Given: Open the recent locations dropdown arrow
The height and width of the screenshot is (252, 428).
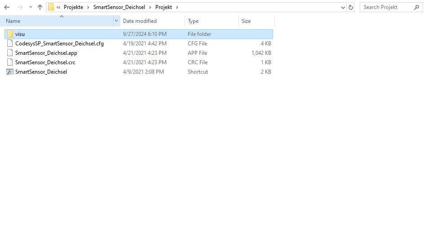Looking at the screenshot, I should (x=31, y=7).
